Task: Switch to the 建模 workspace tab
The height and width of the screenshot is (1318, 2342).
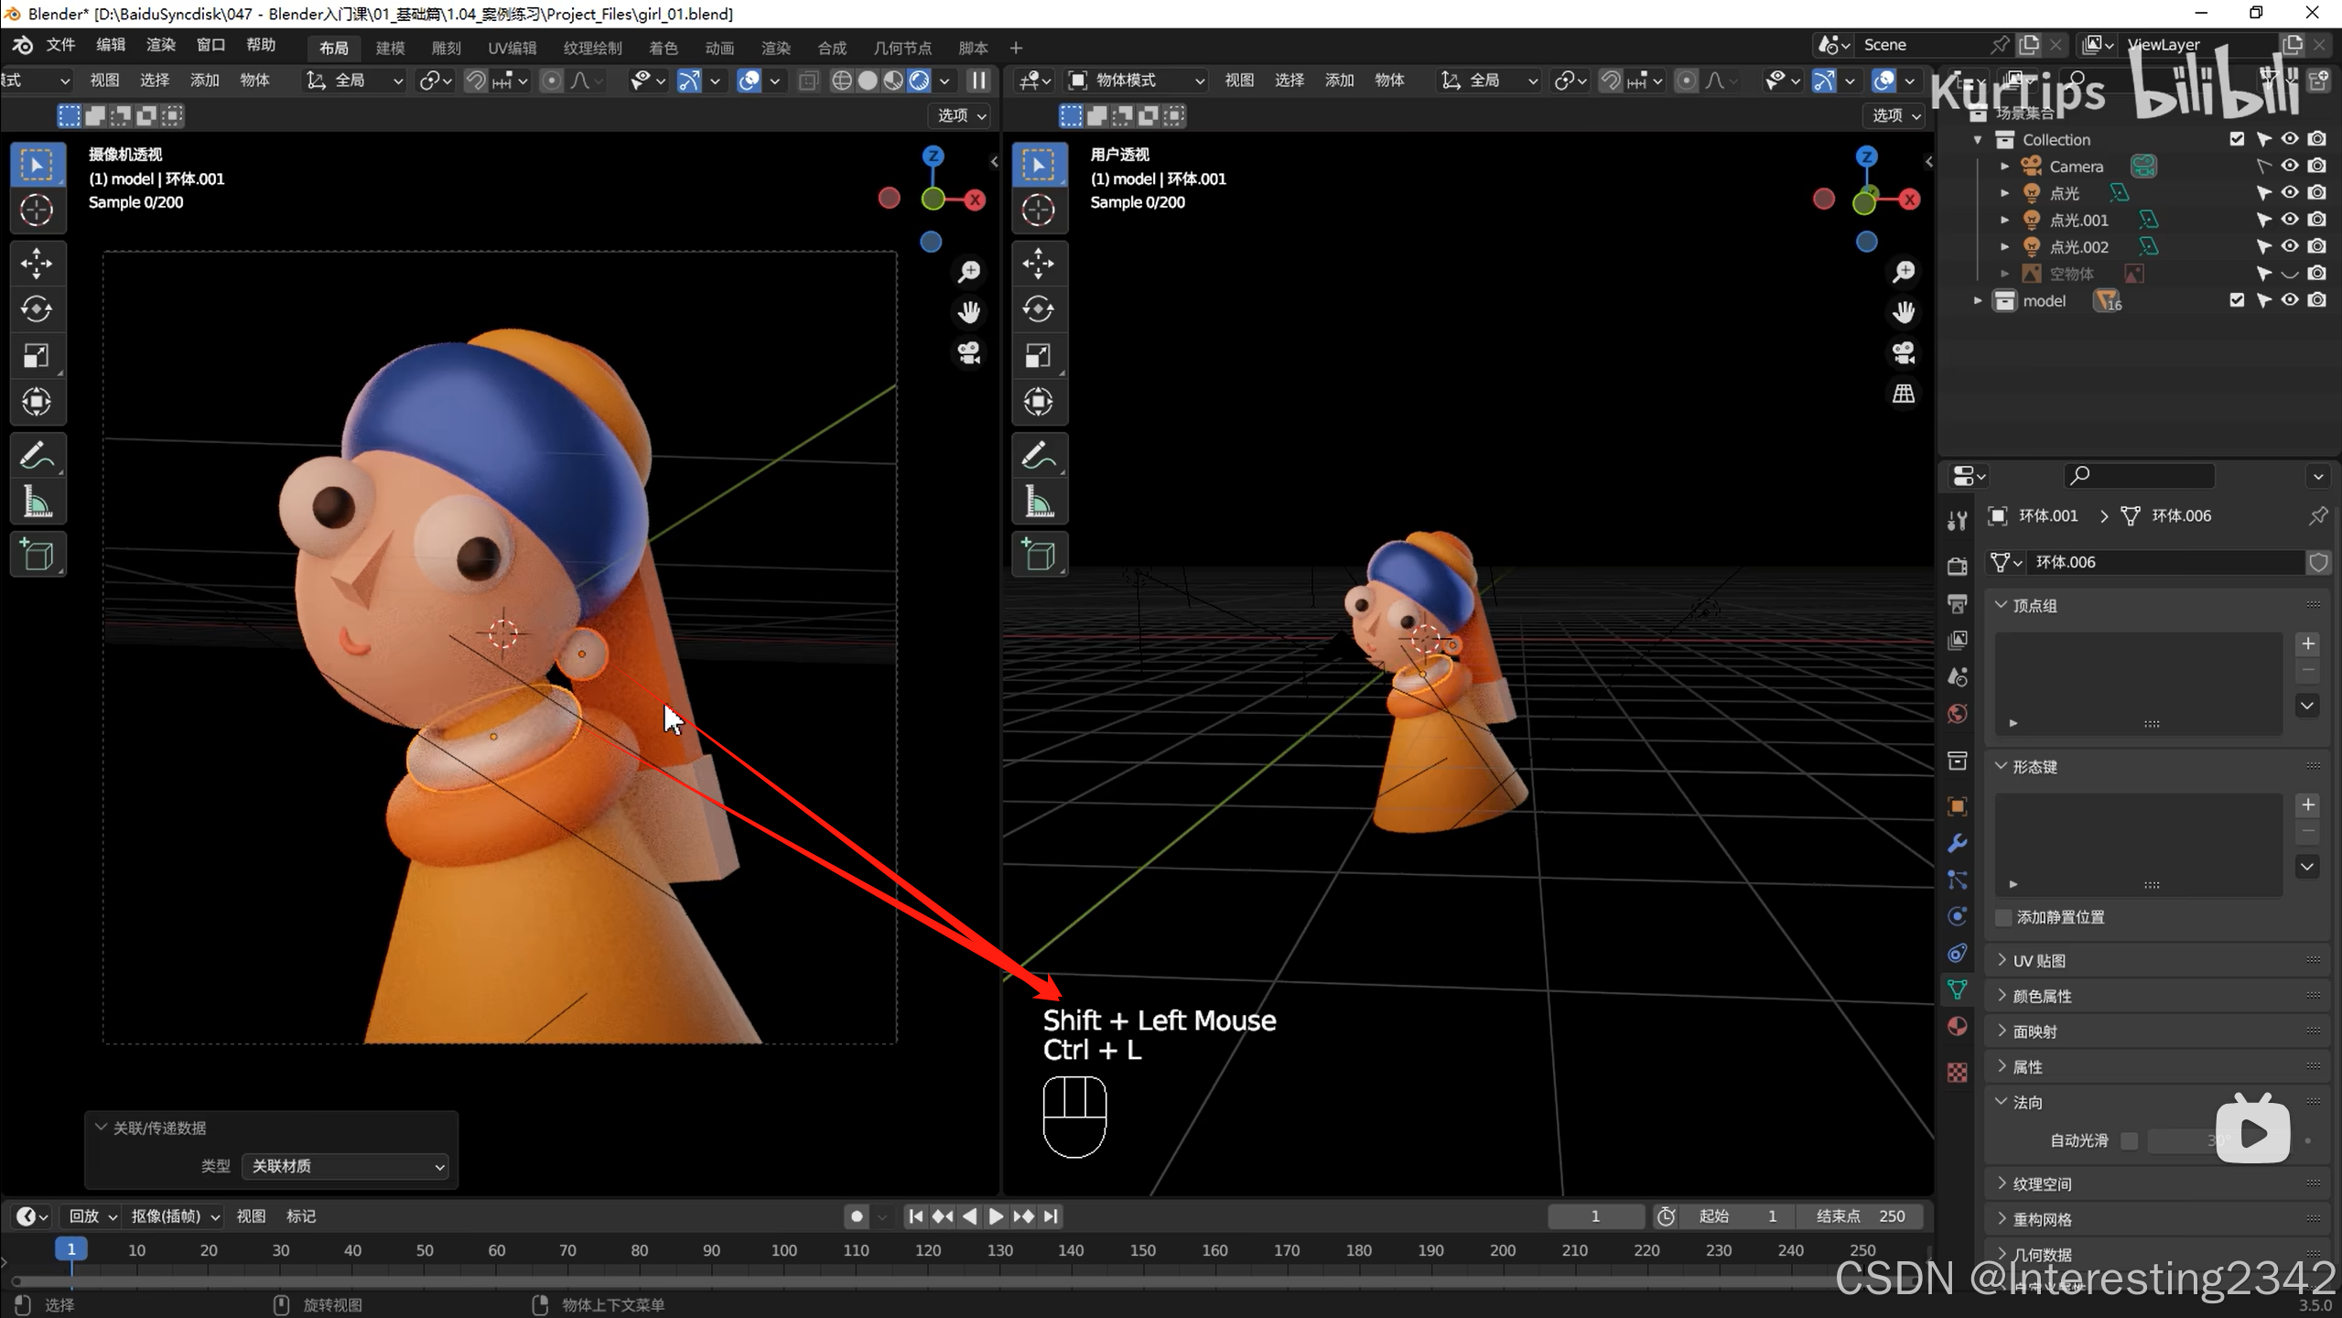Action: [x=390, y=48]
